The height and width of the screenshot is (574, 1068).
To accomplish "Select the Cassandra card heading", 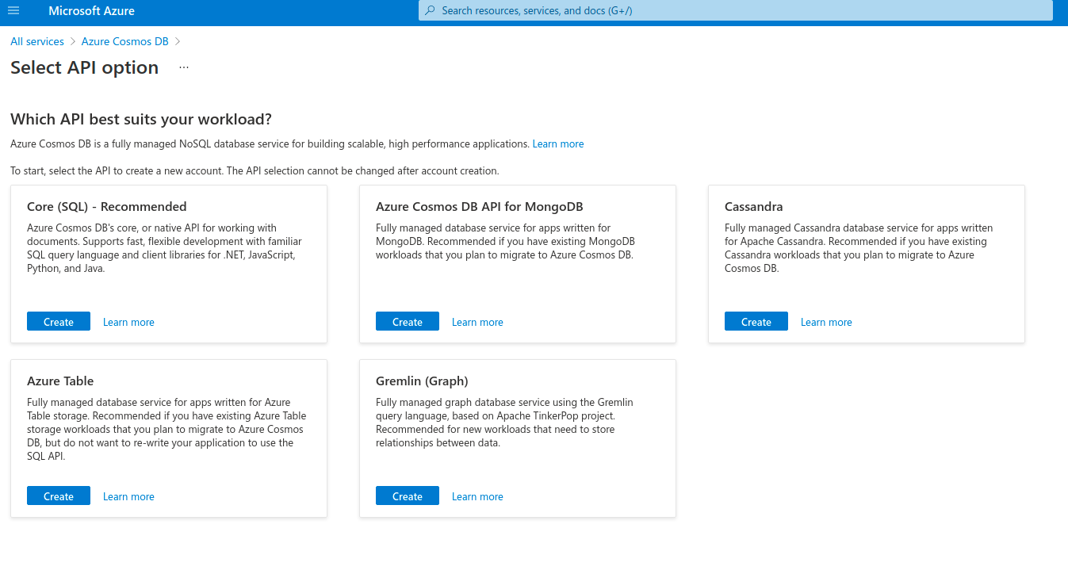I will [754, 207].
